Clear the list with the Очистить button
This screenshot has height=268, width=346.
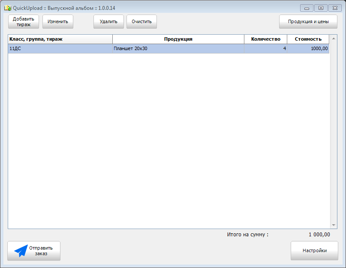pyautogui.click(x=141, y=21)
